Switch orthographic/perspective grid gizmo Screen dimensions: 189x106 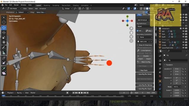(x=131, y=41)
